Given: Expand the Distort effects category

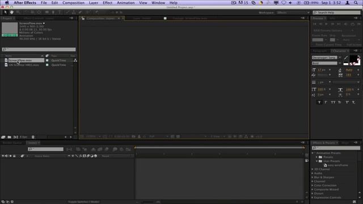Looking at the screenshot, I should 313,194.
